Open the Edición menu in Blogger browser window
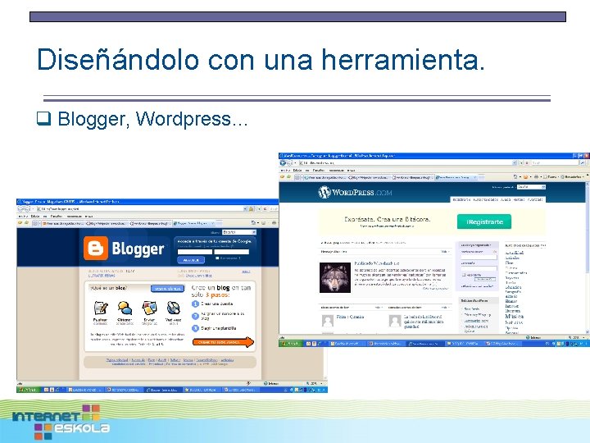The height and width of the screenshot is (443, 590). (x=34, y=217)
